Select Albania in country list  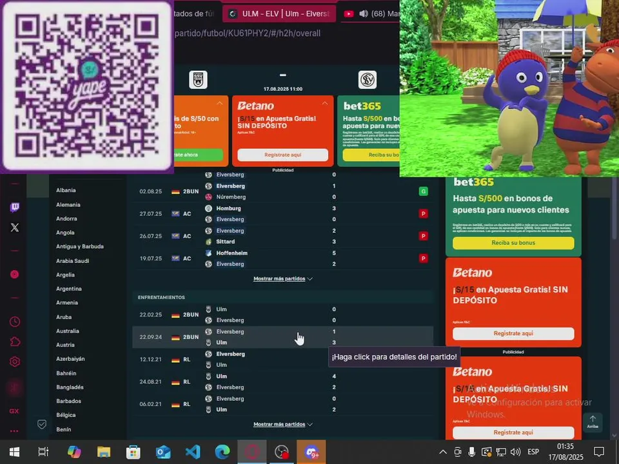(66, 190)
